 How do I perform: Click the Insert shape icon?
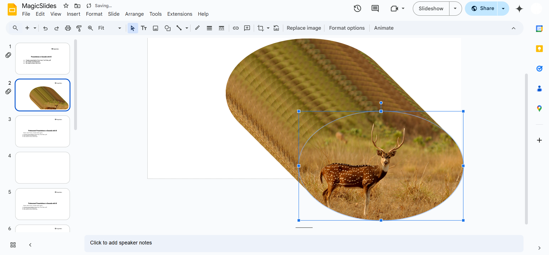click(x=167, y=28)
